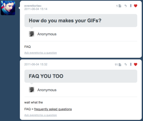
Task: Open everettcriss blog avatar
Action: [8, 8]
